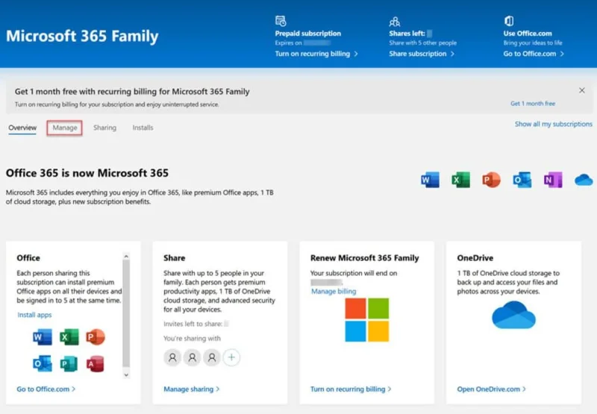The height and width of the screenshot is (414, 597).
Task: Click the Outlook icon in header app row
Action: coord(522,180)
